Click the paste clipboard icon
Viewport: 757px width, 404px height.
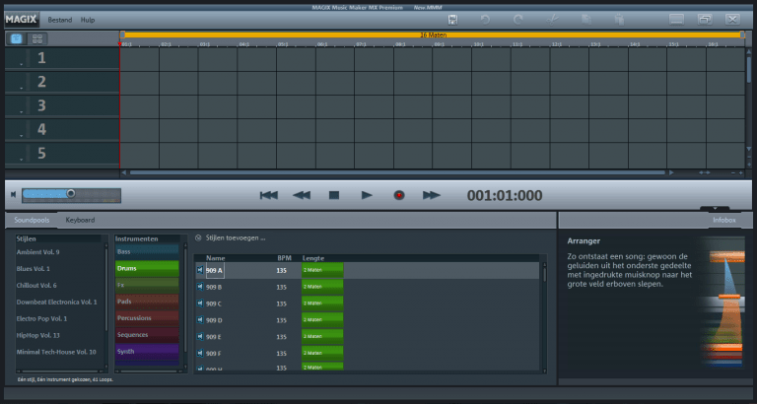click(619, 20)
